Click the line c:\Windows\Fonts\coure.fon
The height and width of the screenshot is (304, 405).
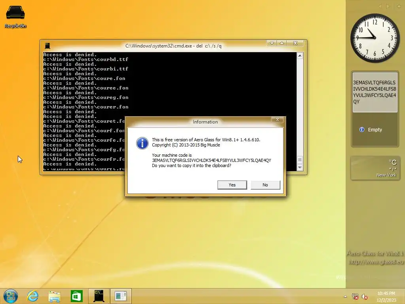(84, 78)
